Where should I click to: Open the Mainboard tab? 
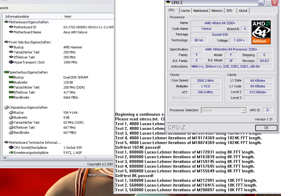click(201, 11)
